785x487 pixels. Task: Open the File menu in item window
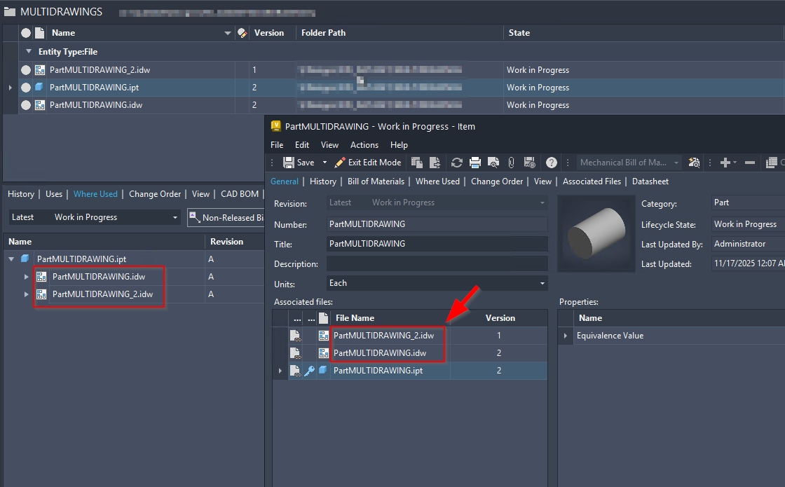(277, 145)
